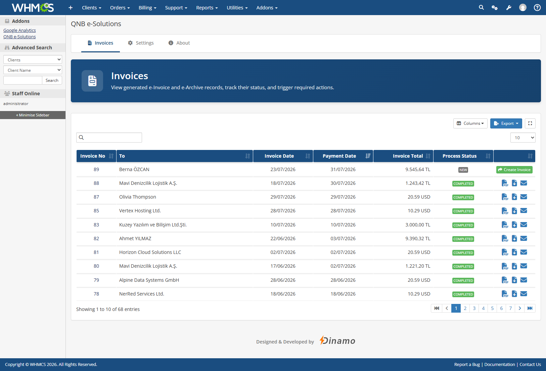Select the Invoices tab
Image resolution: width=546 pixels, height=371 pixels.
[x=100, y=43]
